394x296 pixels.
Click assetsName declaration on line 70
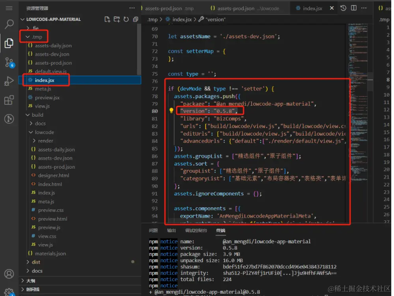(x=195, y=36)
